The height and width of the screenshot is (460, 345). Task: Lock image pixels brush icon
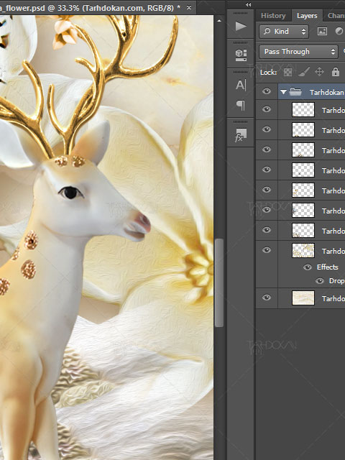click(x=303, y=72)
